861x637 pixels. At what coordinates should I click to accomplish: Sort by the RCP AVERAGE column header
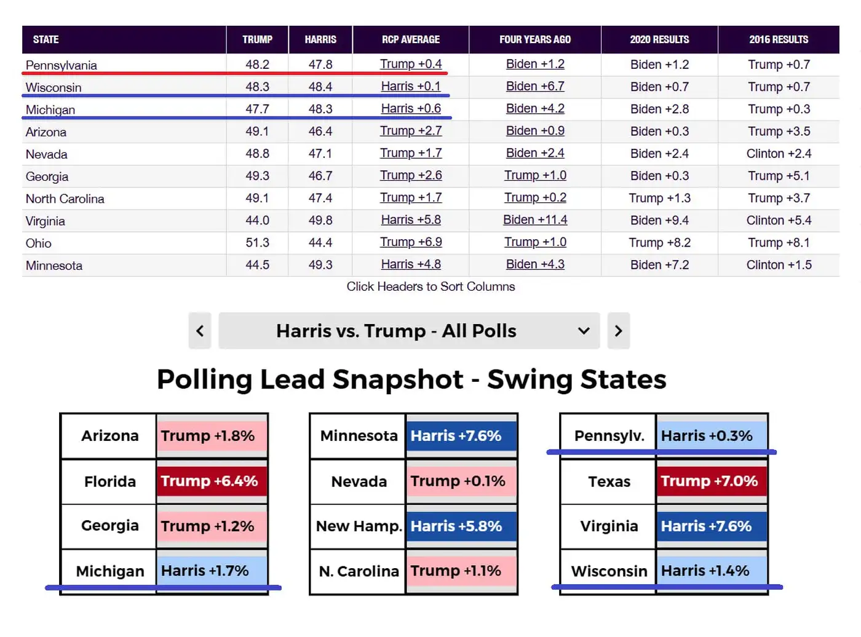[411, 39]
